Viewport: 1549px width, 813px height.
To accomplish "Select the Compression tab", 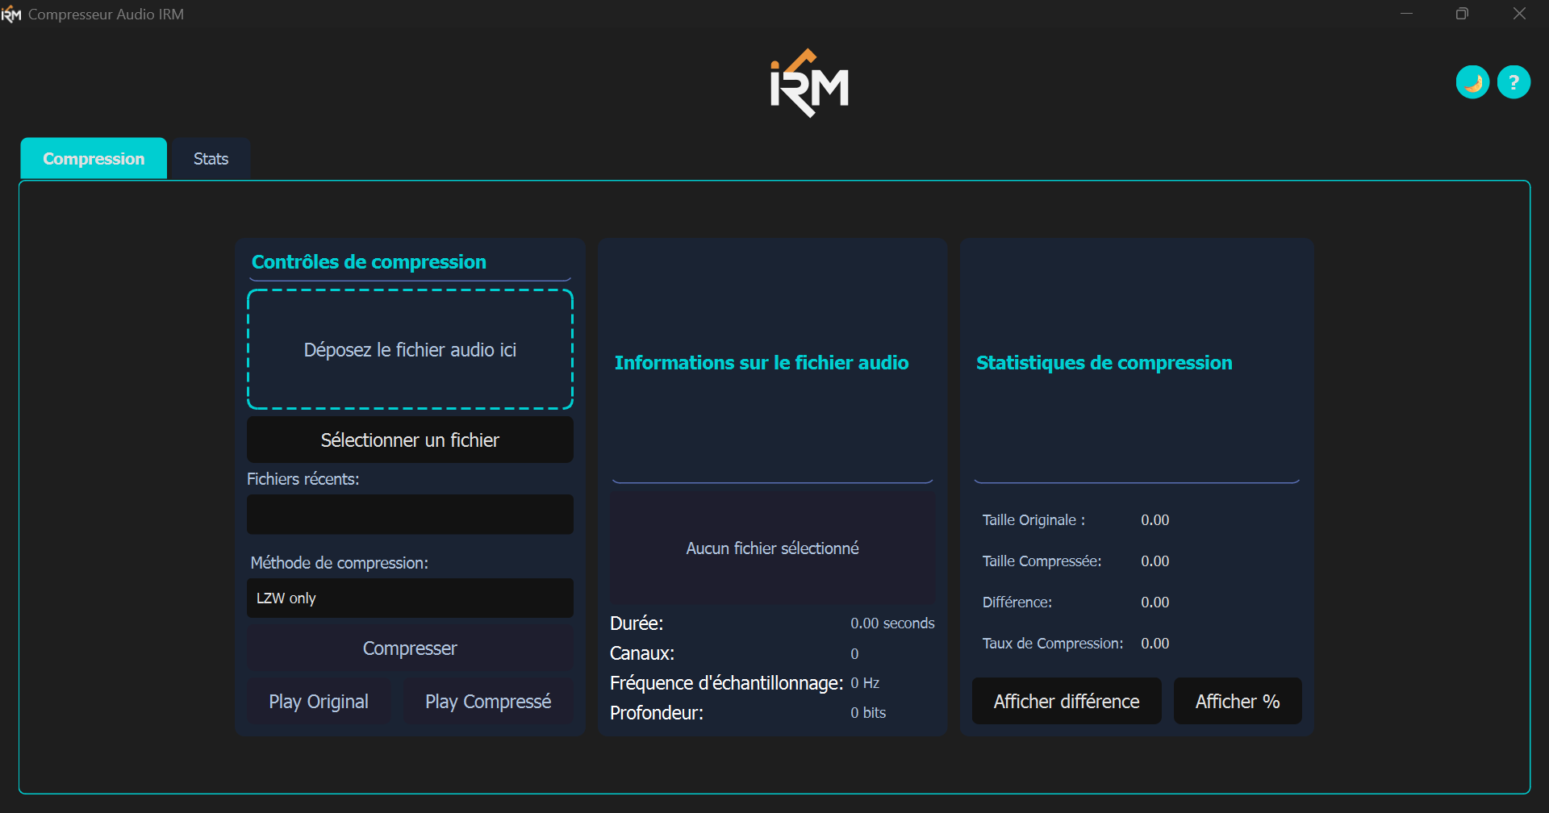I will (94, 159).
